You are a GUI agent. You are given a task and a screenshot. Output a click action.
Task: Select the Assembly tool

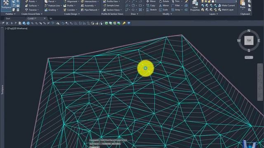(88, 5)
